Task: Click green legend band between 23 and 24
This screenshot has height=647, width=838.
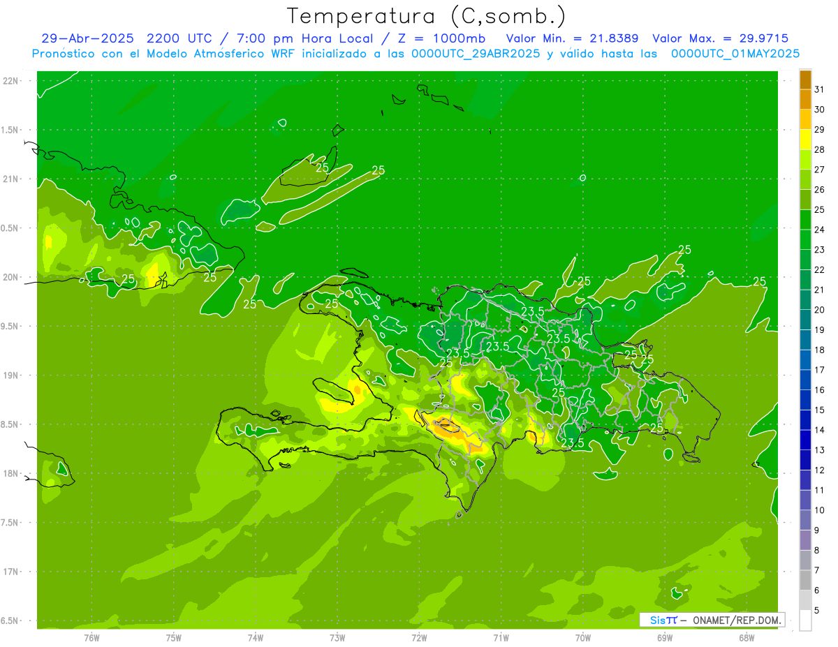Action: (805, 240)
